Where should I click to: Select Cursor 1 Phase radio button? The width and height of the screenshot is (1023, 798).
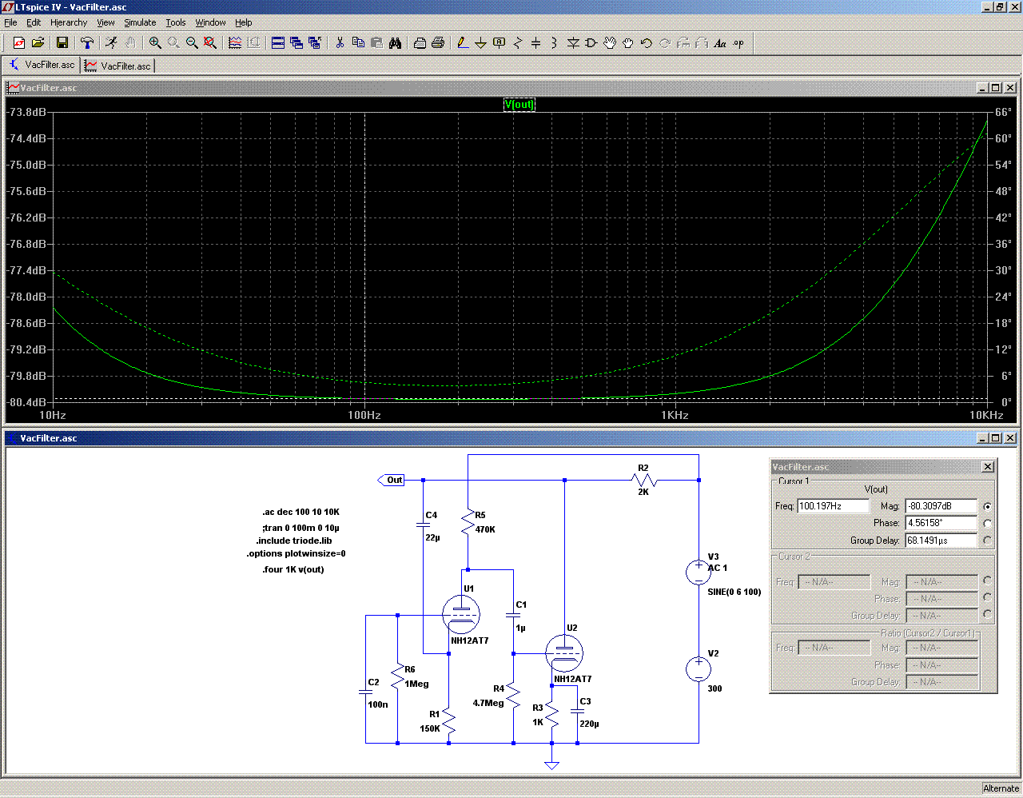click(988, 524)
